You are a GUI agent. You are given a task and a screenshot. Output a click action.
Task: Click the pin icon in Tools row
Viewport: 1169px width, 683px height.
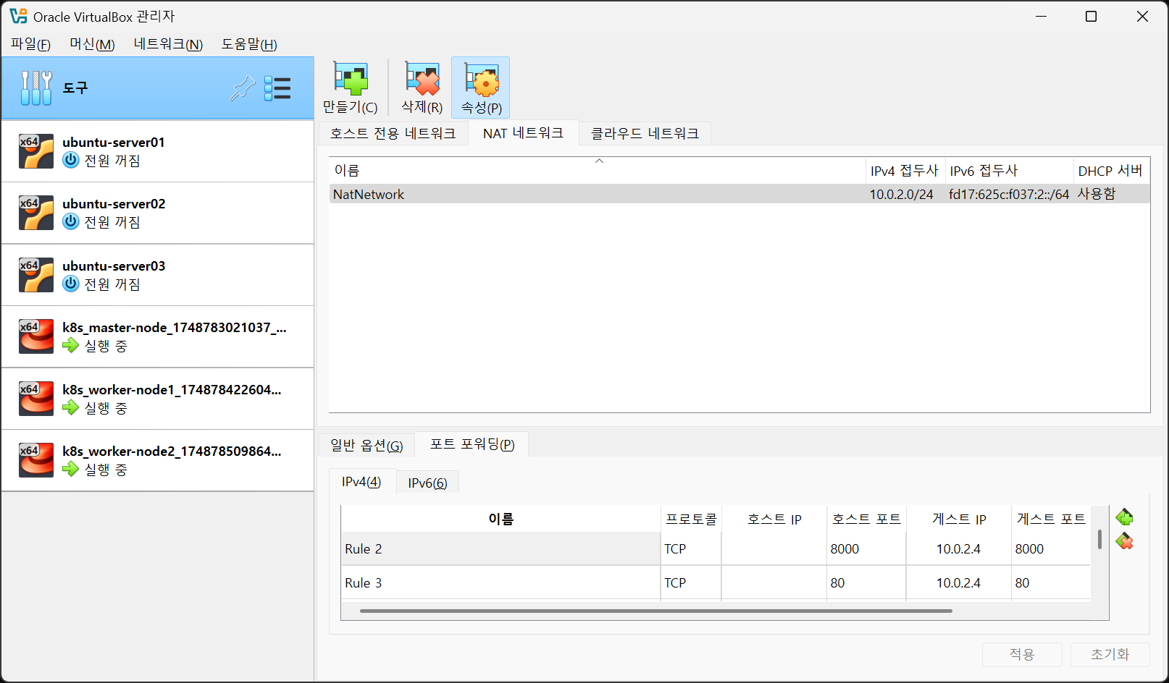243,88
